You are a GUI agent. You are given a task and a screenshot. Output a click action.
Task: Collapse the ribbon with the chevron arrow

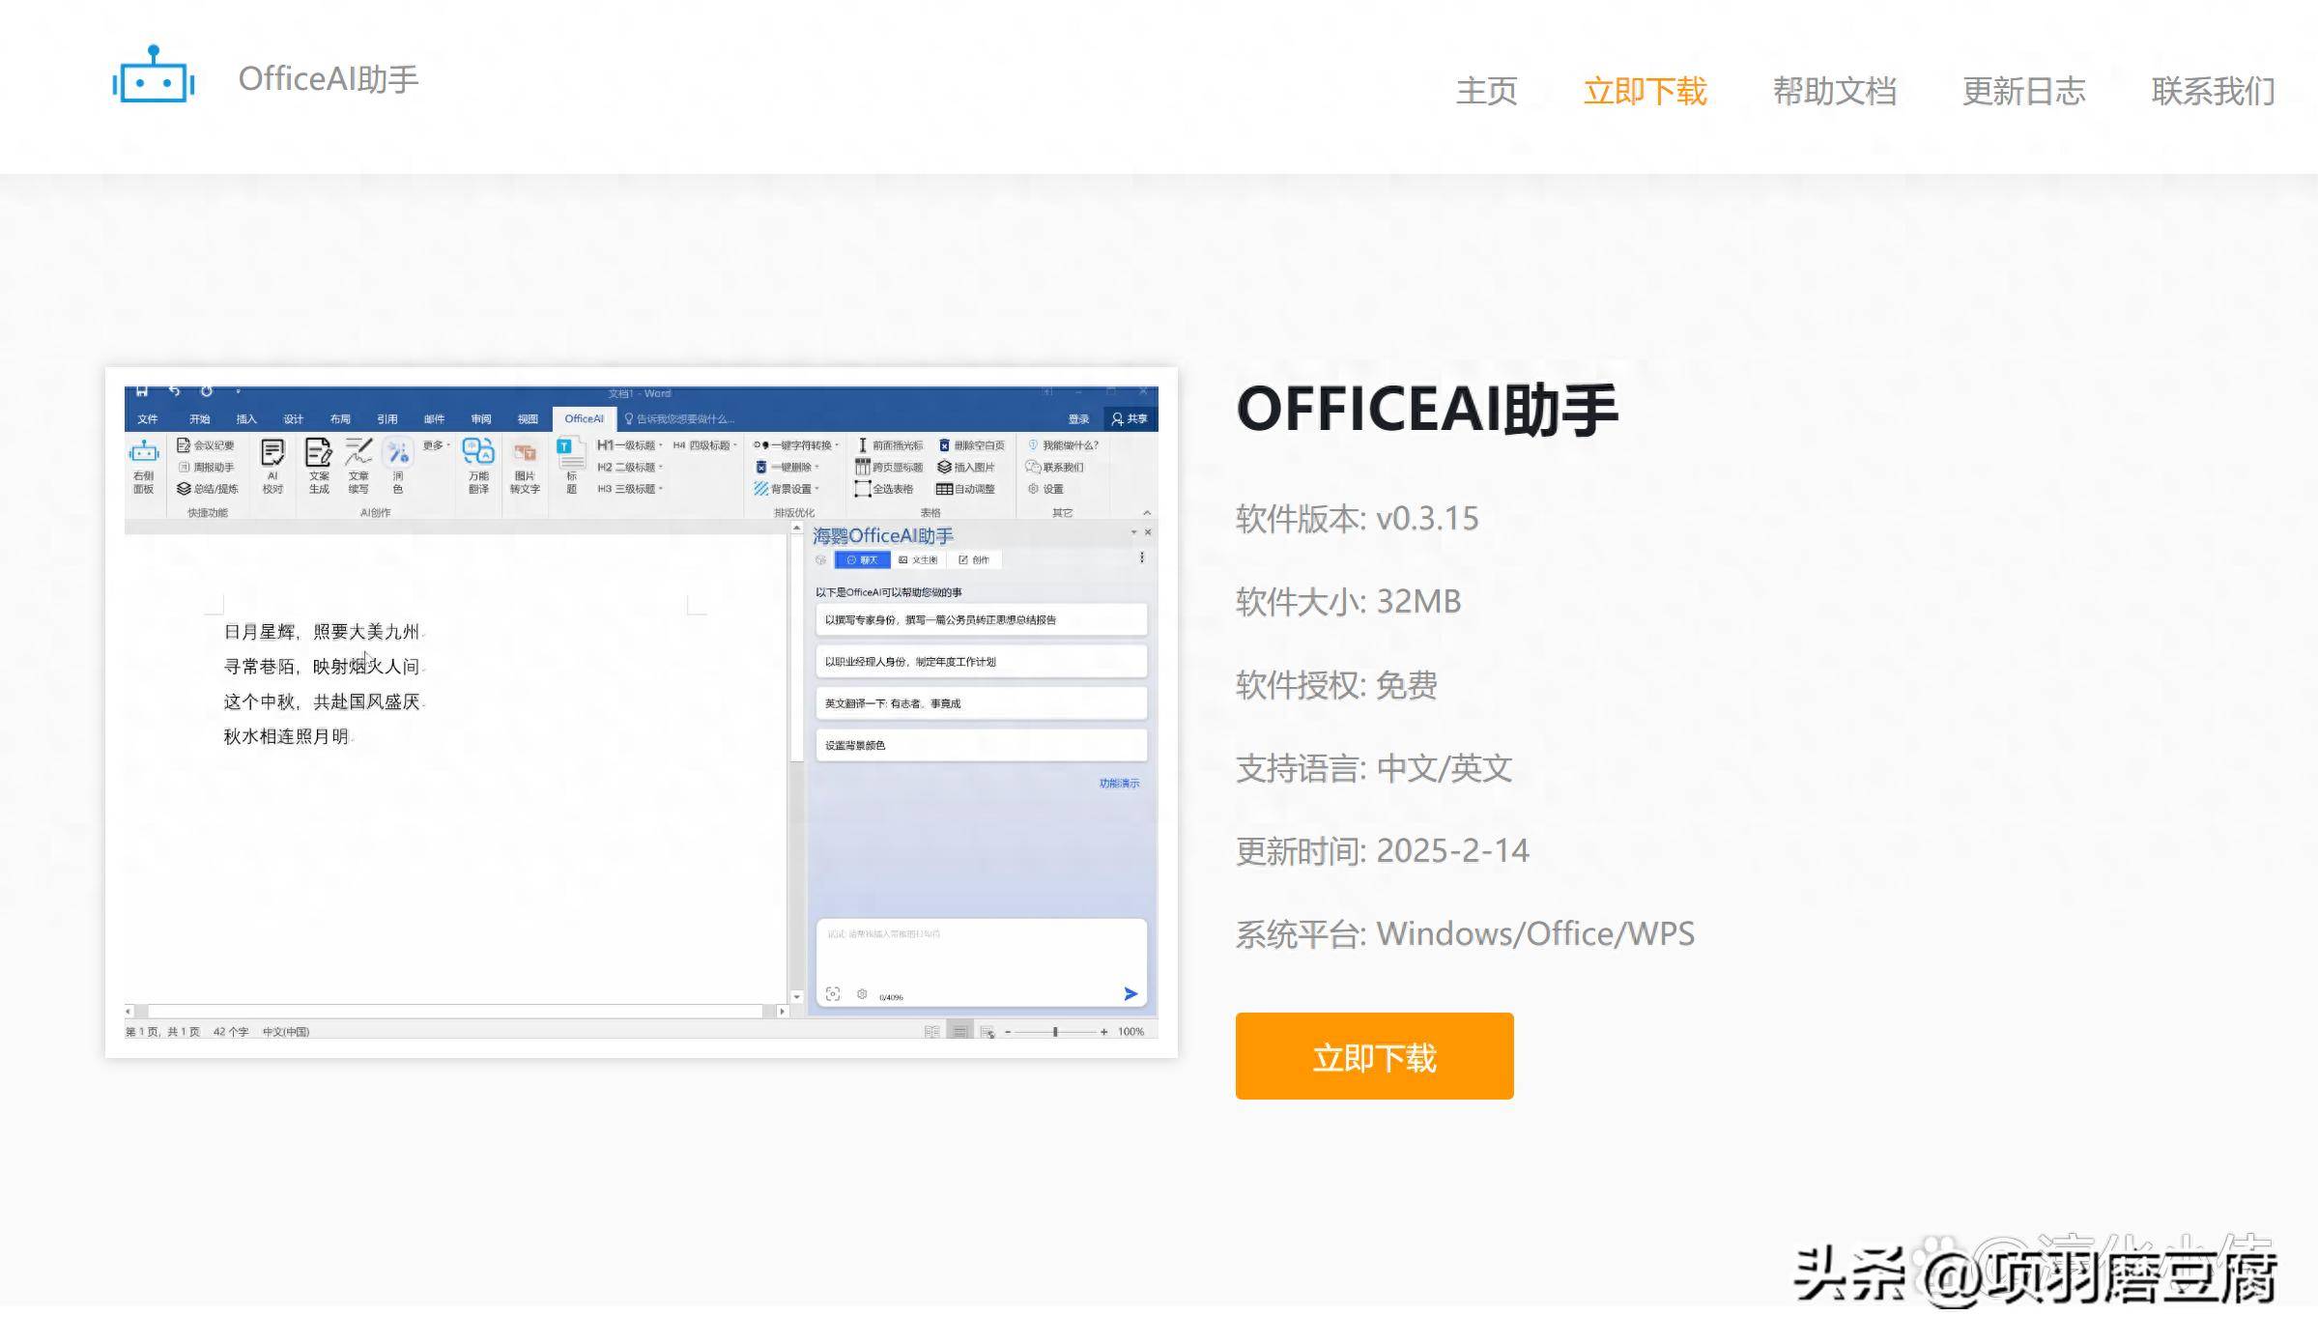click(x=1147, y=513)
